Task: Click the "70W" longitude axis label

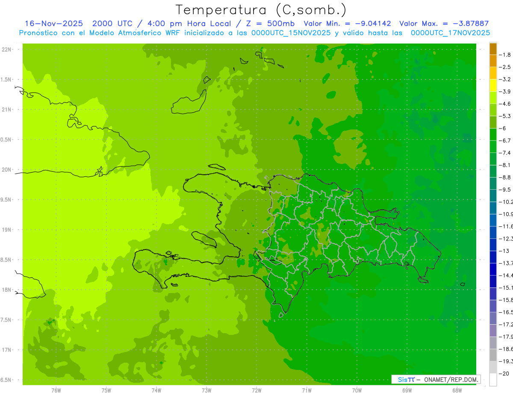Action: 357,390
